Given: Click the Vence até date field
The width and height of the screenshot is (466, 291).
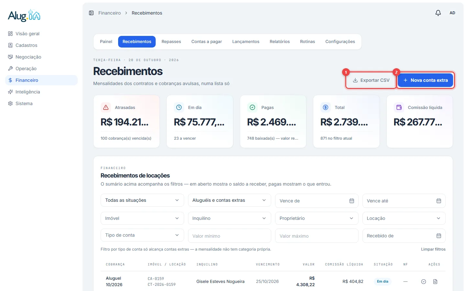Looking at the screenshot, I should coord(404,201).
